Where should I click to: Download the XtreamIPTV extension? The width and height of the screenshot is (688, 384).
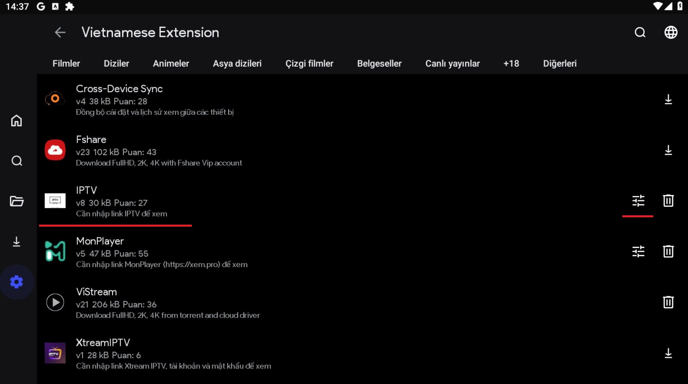click(x=668, y=353)
